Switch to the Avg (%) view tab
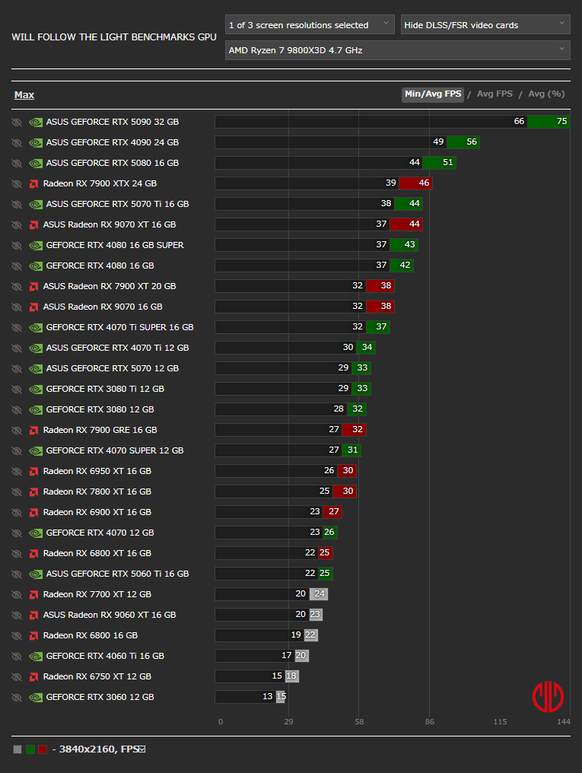This screenshot has height=773, width=582. tap(546, 94)
